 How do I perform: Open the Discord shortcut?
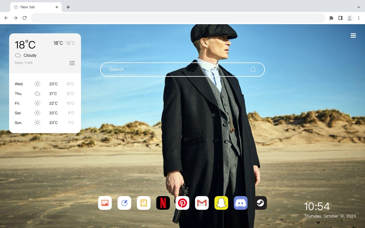pyautogui.click(x=241, y=203)
